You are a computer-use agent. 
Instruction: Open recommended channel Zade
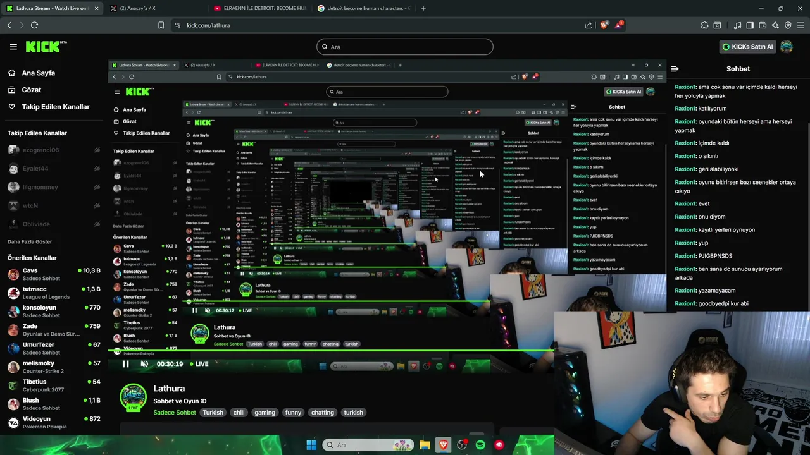[54, 329]
